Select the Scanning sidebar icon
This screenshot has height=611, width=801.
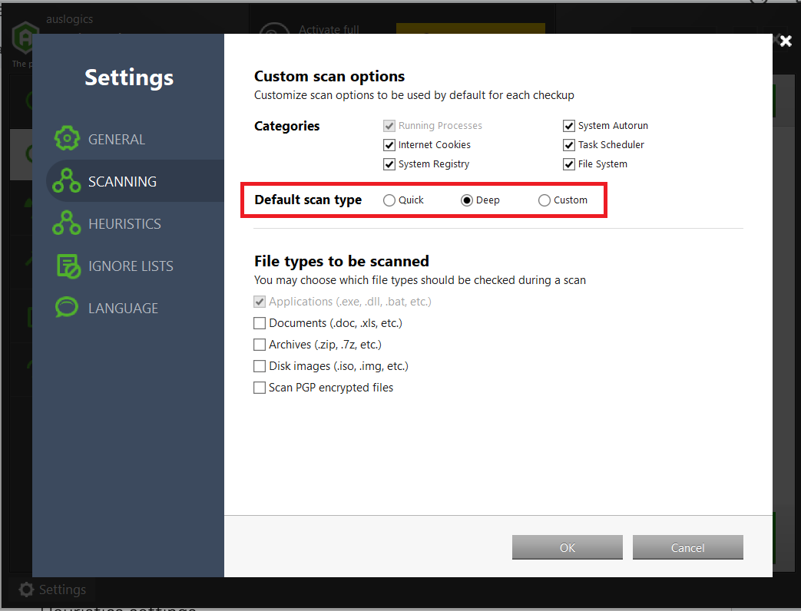(67, 180)
